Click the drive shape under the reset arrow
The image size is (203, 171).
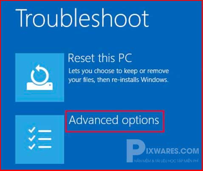pos(39,86)
